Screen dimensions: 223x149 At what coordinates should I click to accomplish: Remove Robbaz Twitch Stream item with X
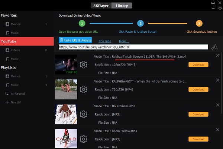[217, 56]
